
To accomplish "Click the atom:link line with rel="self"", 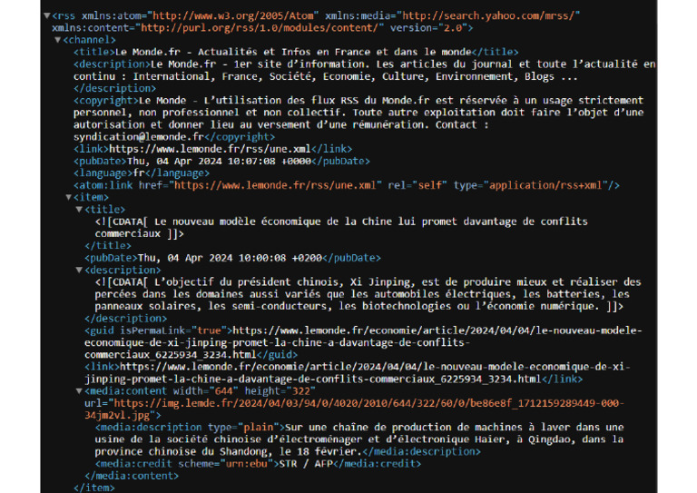I will (x=347, y=185).
